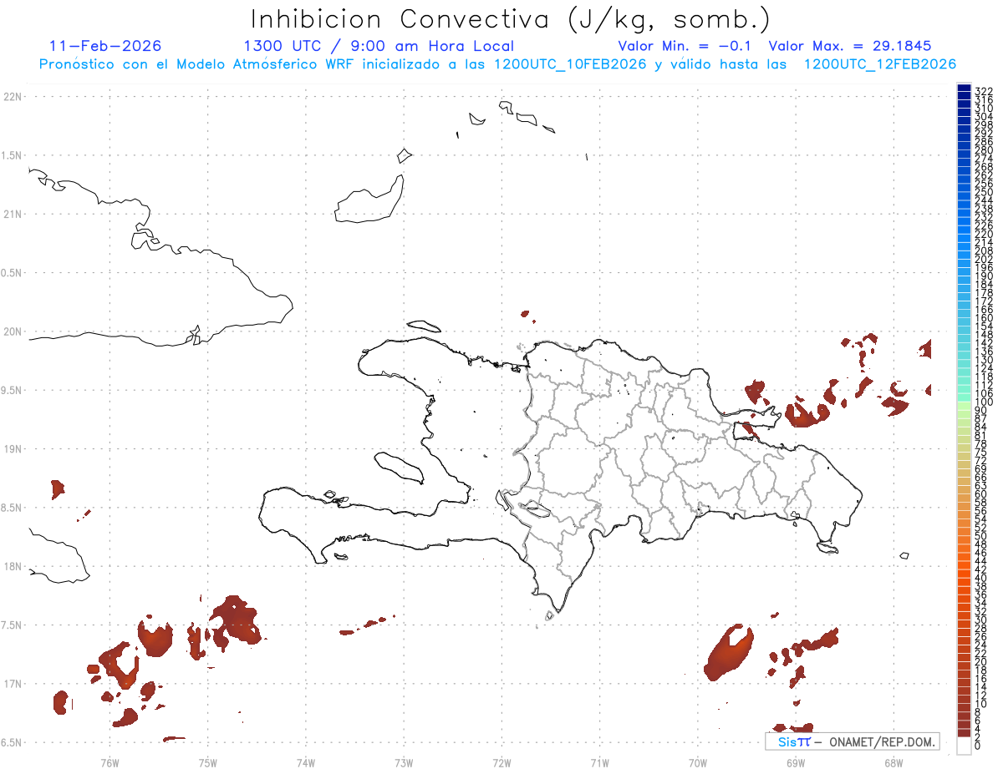The image size is (1003, 774).
Task: Click the "19N" latitude label
Action: [x=13, y=449]
